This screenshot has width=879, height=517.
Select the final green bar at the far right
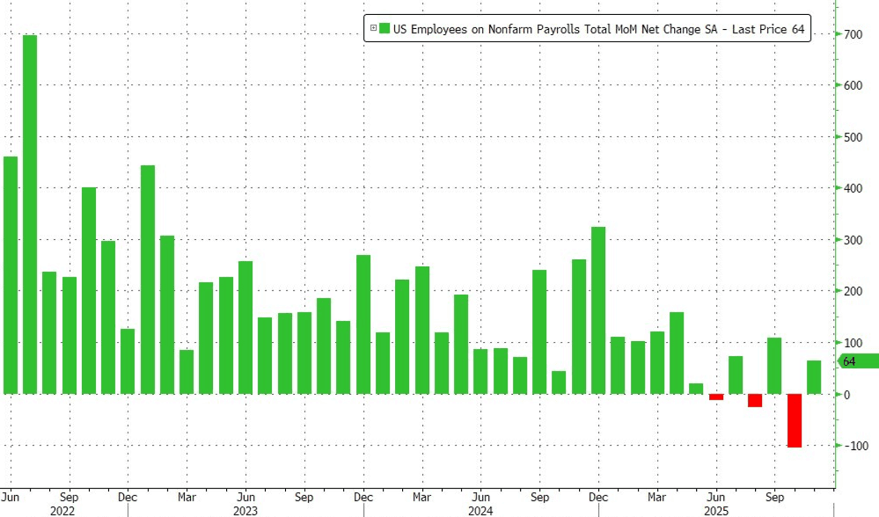[814, 376]
